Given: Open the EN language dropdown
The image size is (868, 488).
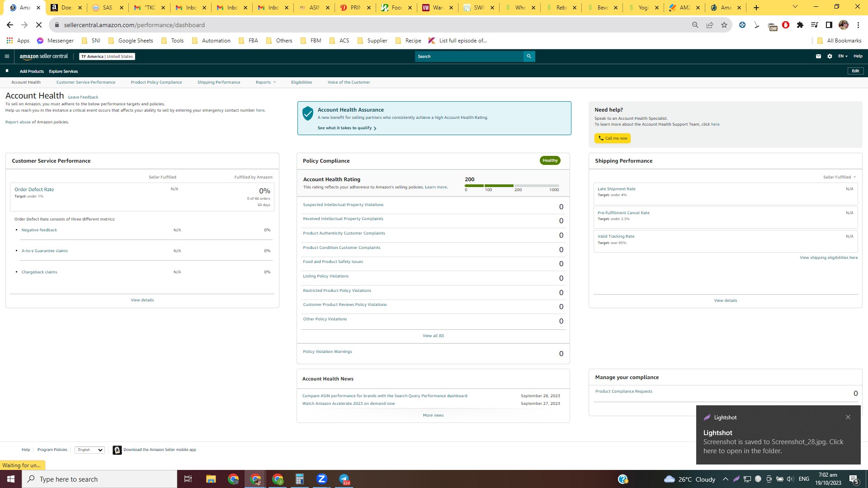Looking at the screenshot, I should click(843, 56).
